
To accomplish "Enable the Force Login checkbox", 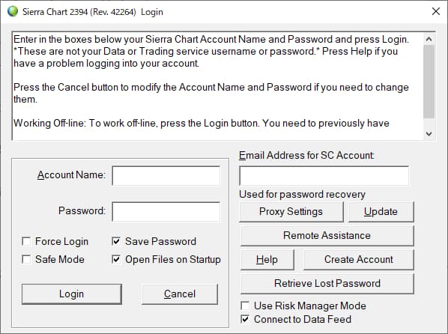I will (26, 241).
